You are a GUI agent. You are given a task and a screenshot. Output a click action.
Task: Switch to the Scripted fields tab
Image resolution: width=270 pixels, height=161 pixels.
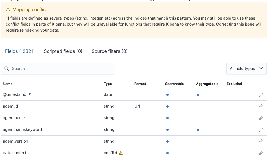63,51
